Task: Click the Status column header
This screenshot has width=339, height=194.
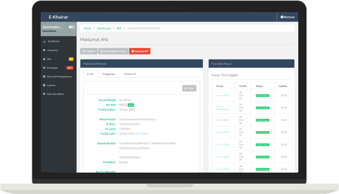Action: (259, 86)
